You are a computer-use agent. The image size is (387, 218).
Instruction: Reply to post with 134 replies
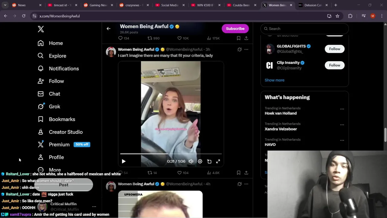tap(124, 38)
